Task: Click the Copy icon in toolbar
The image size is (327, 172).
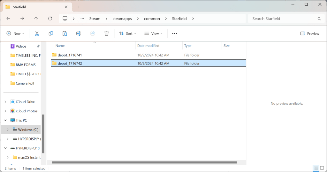Action: (51, 34)
